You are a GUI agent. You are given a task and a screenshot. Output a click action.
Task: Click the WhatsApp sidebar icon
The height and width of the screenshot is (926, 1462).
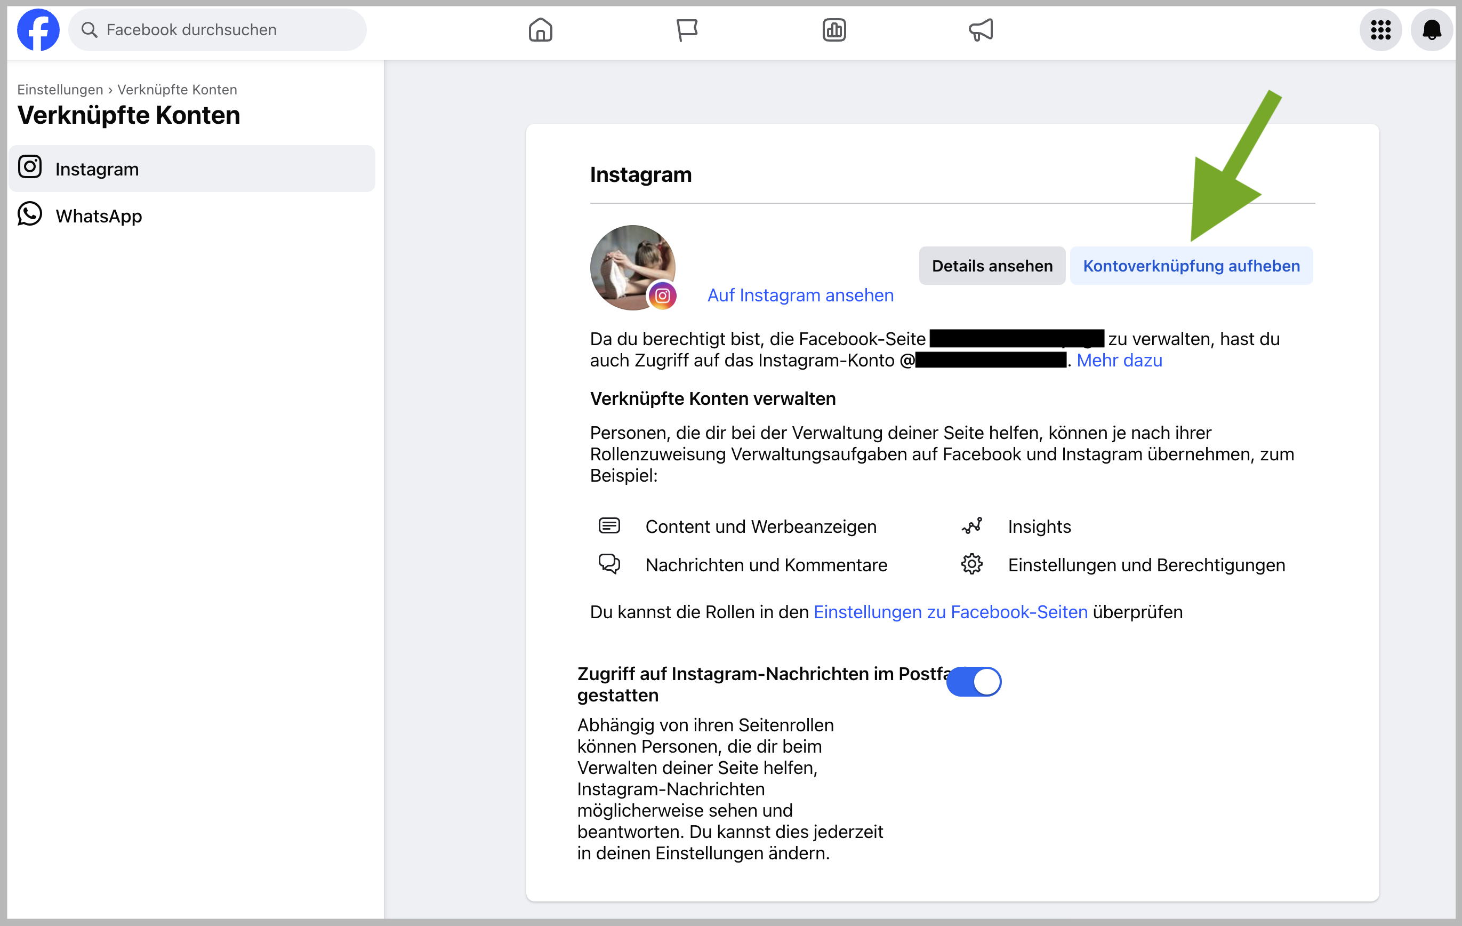(30, 214)
